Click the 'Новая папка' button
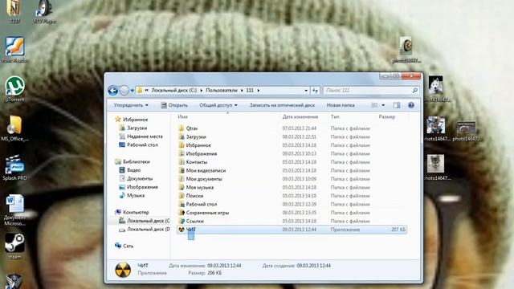Image resolution: width=514 pixels, height=289 pixels. [x=341, y=105]
